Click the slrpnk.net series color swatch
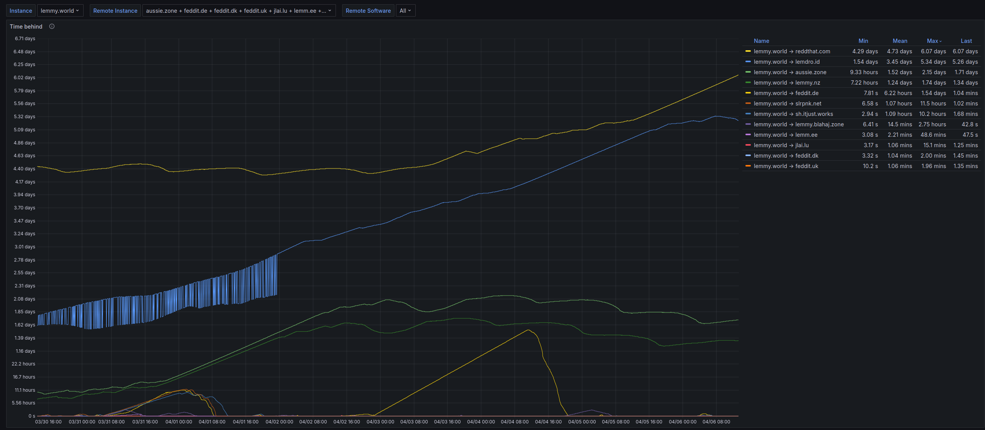 point(748,104)
